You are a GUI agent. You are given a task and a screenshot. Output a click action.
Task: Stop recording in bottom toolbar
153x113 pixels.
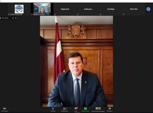tap(99, 108)
